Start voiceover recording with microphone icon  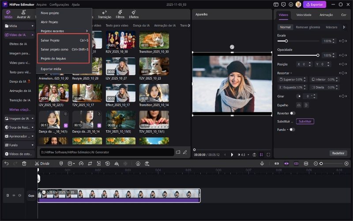pyautogui.click(x=262, y=164)
